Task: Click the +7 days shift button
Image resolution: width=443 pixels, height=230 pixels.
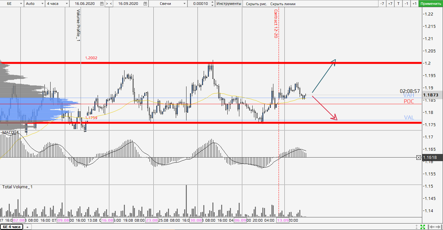Action: (x=390, y=4)
